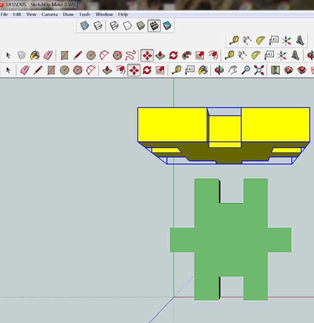Select Axes tool in the middle toolbar row
Image resolution: width=314 pixels, height=323 pixels.
282,55
